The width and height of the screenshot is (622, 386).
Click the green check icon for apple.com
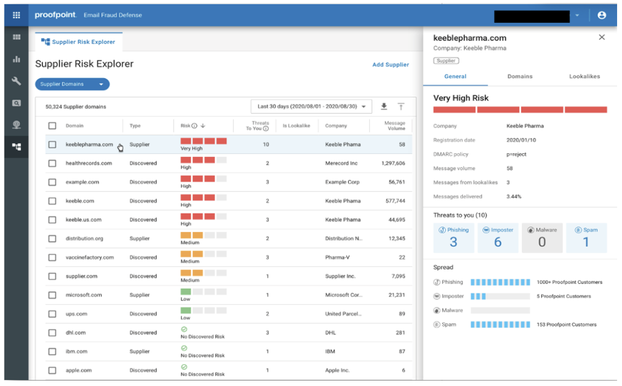(x=184, y=367)
